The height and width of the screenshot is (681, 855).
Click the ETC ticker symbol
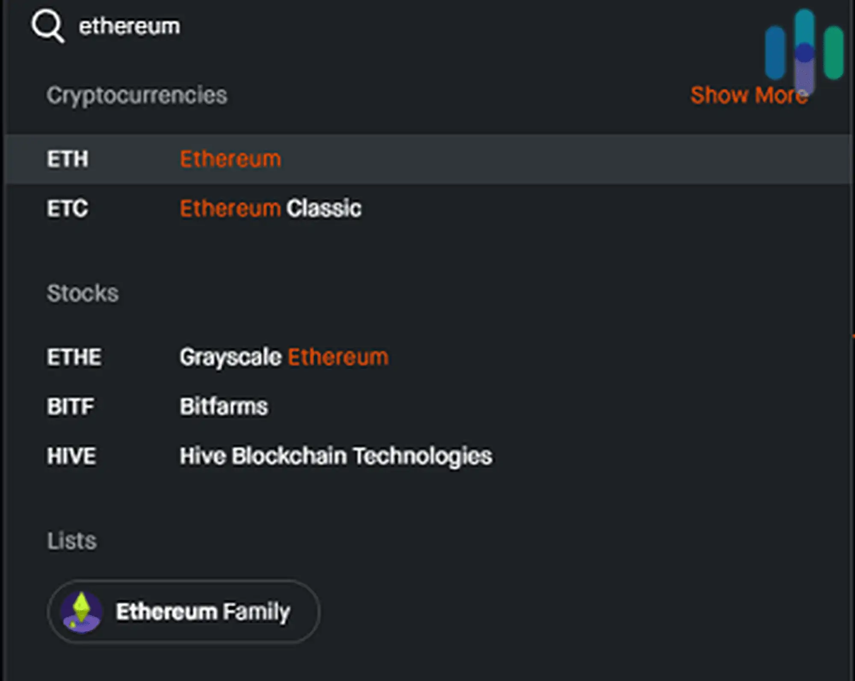(x=68, y=208)
